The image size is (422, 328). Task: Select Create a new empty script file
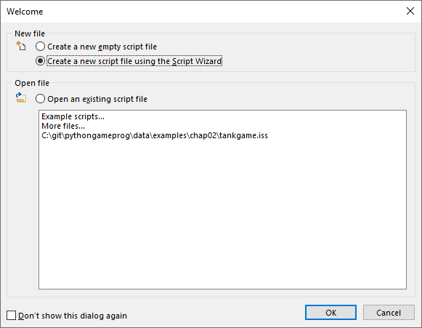tap(40, 47)
